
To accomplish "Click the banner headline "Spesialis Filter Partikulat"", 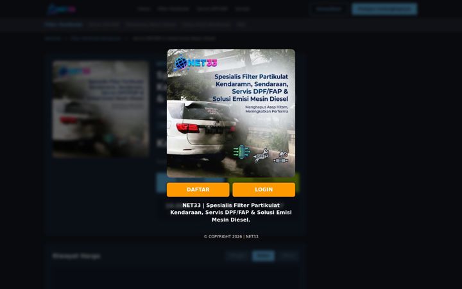I will 251,76.
